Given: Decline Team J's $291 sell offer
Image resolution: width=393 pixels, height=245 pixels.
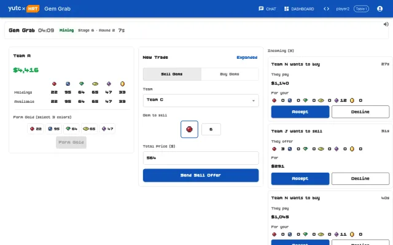Looking at the screenshot, I should pos(360,178).
